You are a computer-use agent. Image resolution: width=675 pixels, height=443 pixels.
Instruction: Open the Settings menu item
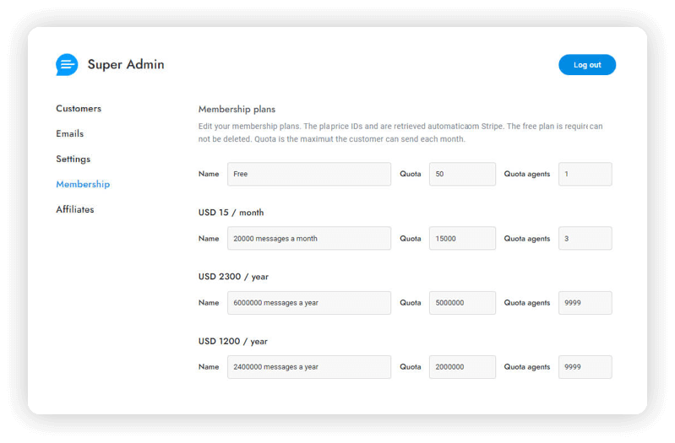(x=73, y=159)
